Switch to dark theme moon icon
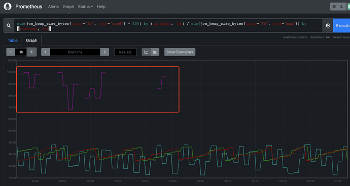 [x=342, y=7]
